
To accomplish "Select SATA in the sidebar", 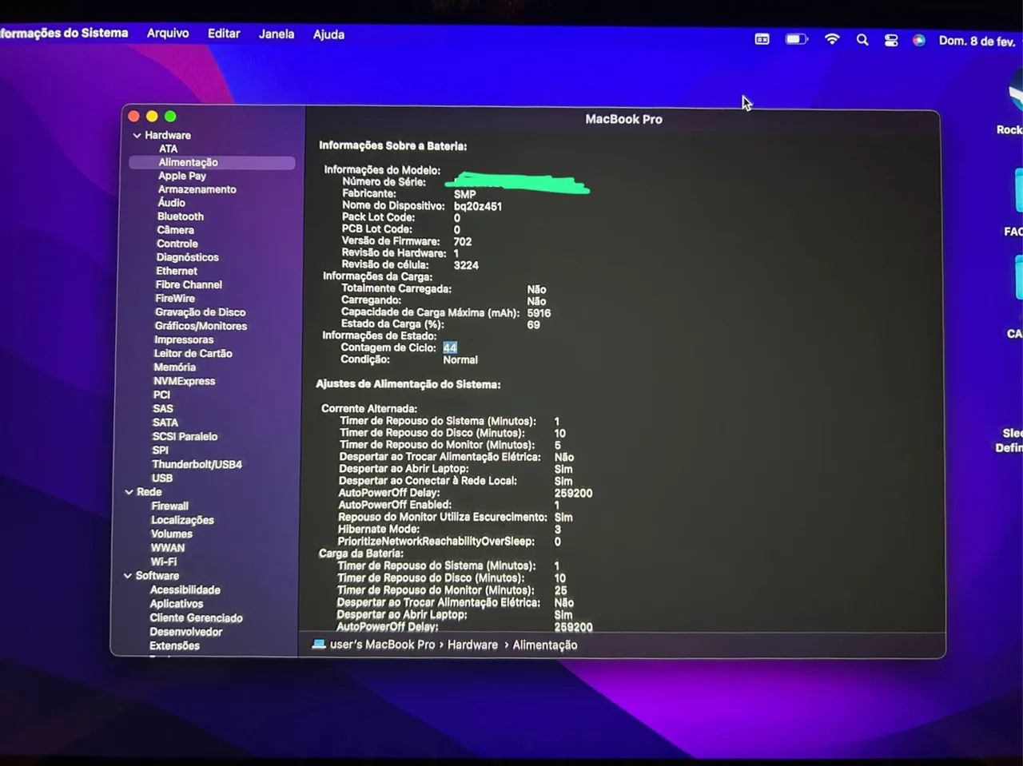I will [165, 423].
